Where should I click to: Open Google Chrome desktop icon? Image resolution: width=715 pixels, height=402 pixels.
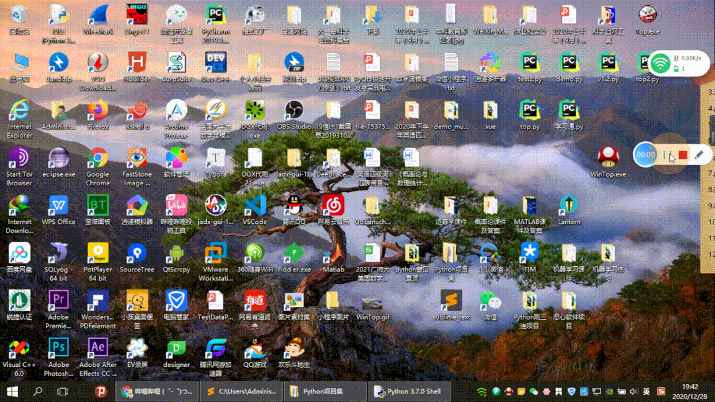97,167
